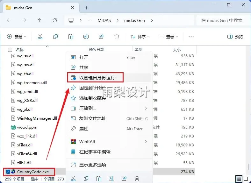The height and width of the screenshot is (183, 251).
Task: Choose 复制文件地址 in the context menu
Action: point(109,118)
